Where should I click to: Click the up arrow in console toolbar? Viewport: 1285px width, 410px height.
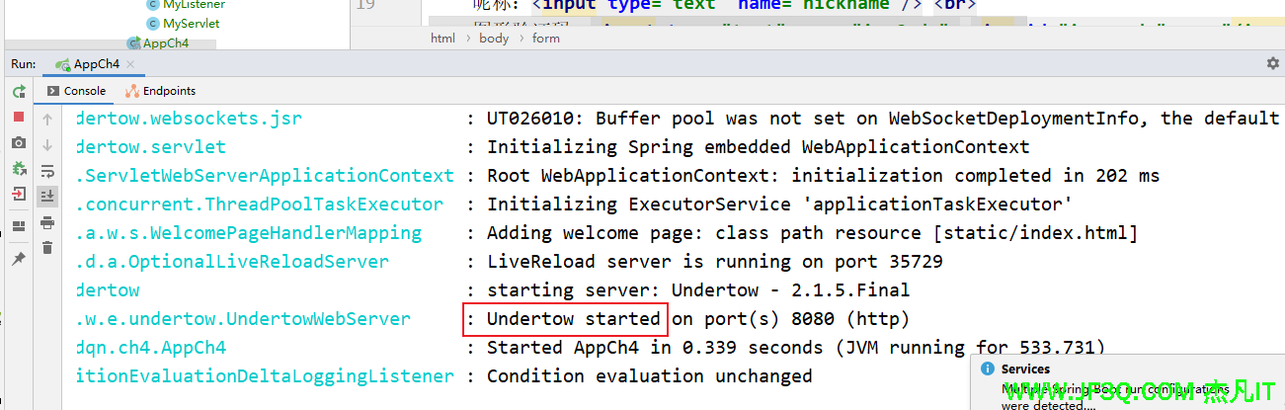[47, 120]
